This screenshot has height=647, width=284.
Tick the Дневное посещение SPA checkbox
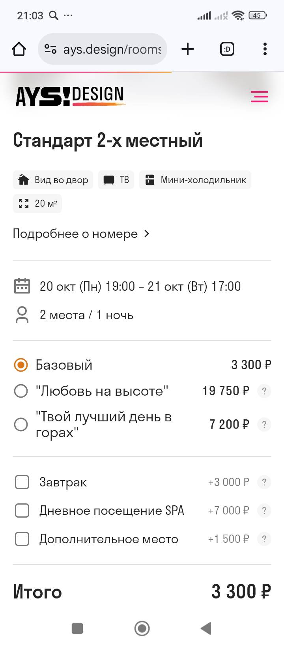(22, 510)
